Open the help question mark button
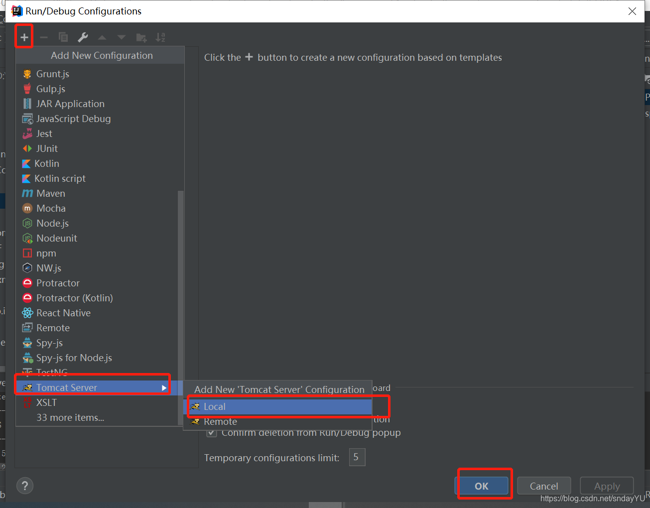The image size is (650, 508). click(25, 486)
